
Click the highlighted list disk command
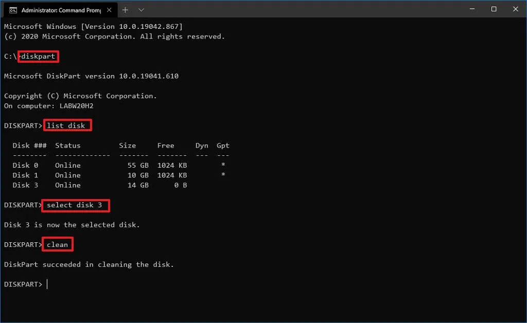pos(67,125)
